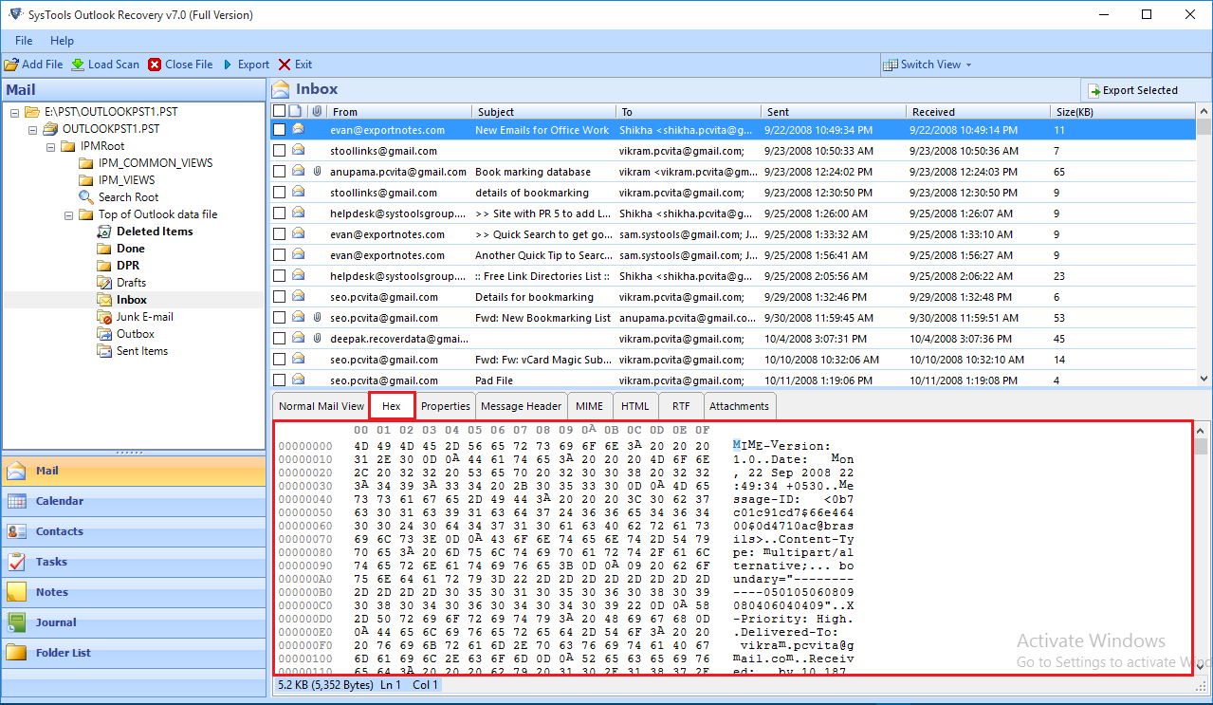Viewport: 1213px width, 705px height.
Task: Click paperclip icon on Book marking database row
Action: (x=318, y=172)
